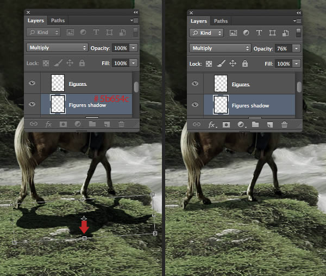Click link layers icon in left panel
The width and height of the screenshot is (326, 276).
(34, 124)
